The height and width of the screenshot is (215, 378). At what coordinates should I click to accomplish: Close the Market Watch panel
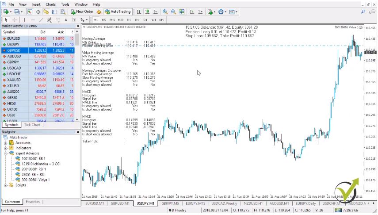pos(78,26)
